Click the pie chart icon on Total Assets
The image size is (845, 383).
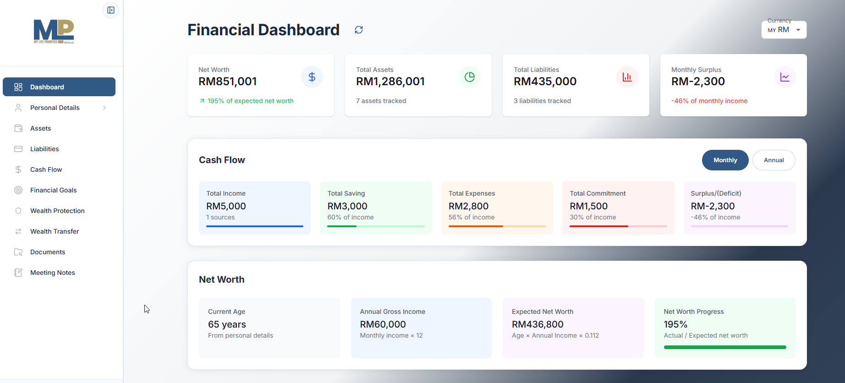(x=470, y=77)
